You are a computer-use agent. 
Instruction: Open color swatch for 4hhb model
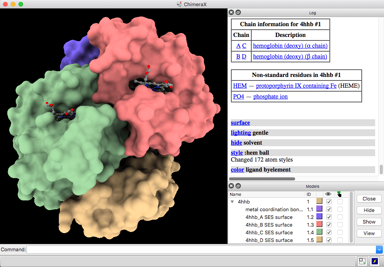(x=319, y=201)
